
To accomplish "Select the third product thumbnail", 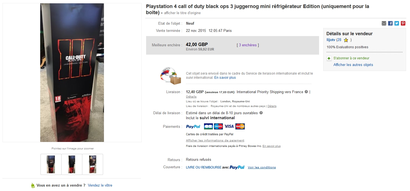I will pyautogui.click(x=93, y=164).
